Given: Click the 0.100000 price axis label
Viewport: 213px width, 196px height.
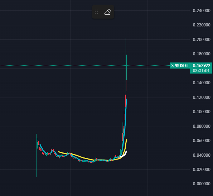Looking at the screenshot, I should click(x=202, y=112).
